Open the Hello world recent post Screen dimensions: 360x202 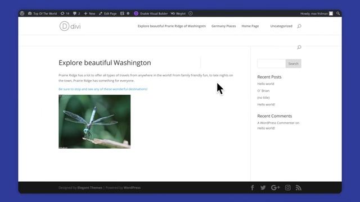(x=265, y=84)
